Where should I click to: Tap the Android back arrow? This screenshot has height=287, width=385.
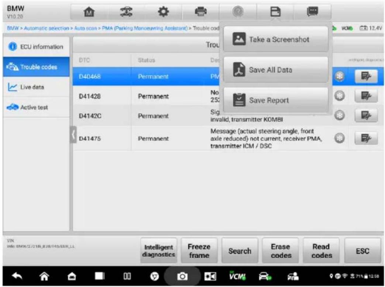point(17,276)
